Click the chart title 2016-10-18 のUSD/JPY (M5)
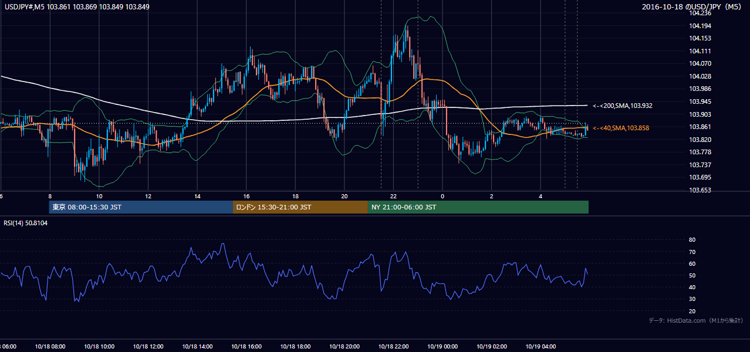The width and height of the screenshot is (750, 352). [692, 6]
